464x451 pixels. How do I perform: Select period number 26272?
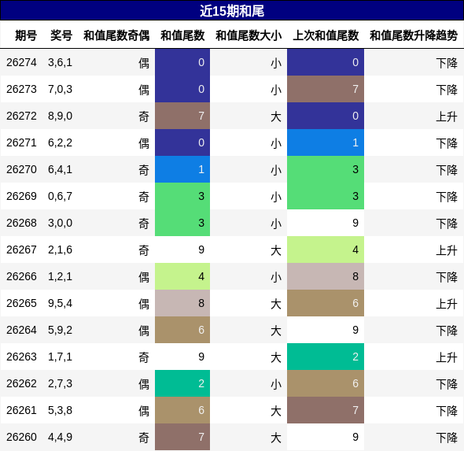(21, 116)
